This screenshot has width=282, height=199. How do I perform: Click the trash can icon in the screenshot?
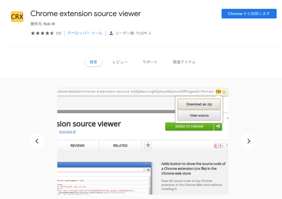point(148,145)
